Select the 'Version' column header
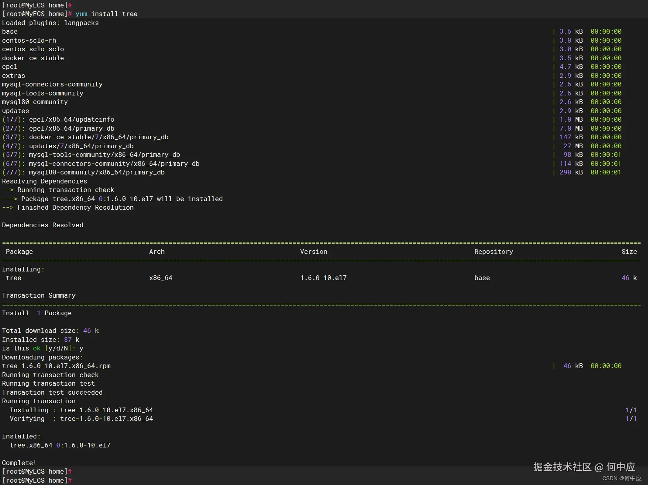This screenshot has width=648, height=485. click(314, 252)
